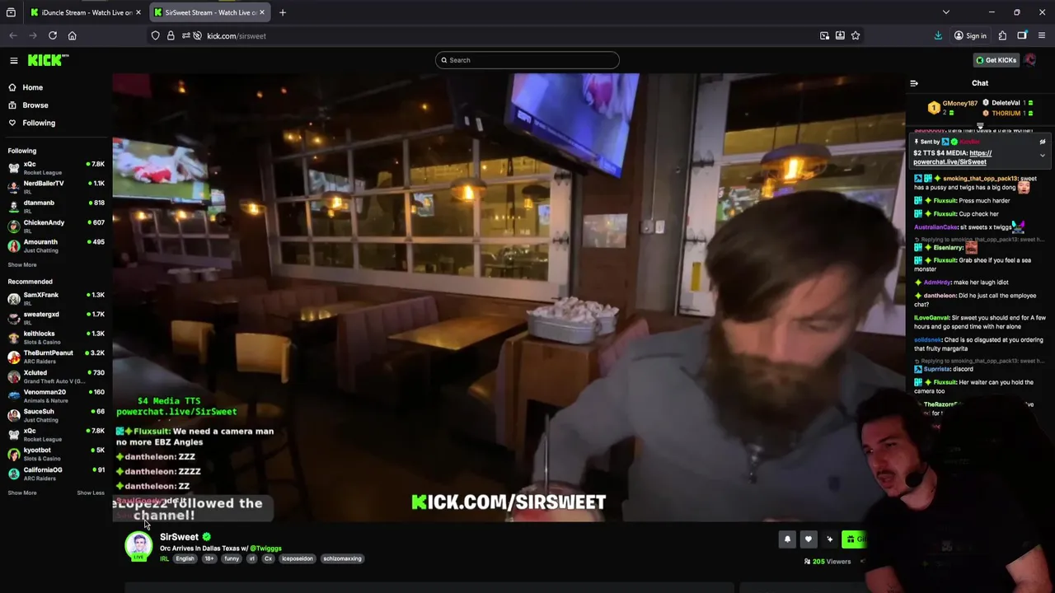Open browser downloads panel
Viewport: 1055px width, 593px height.
(938, 35)
